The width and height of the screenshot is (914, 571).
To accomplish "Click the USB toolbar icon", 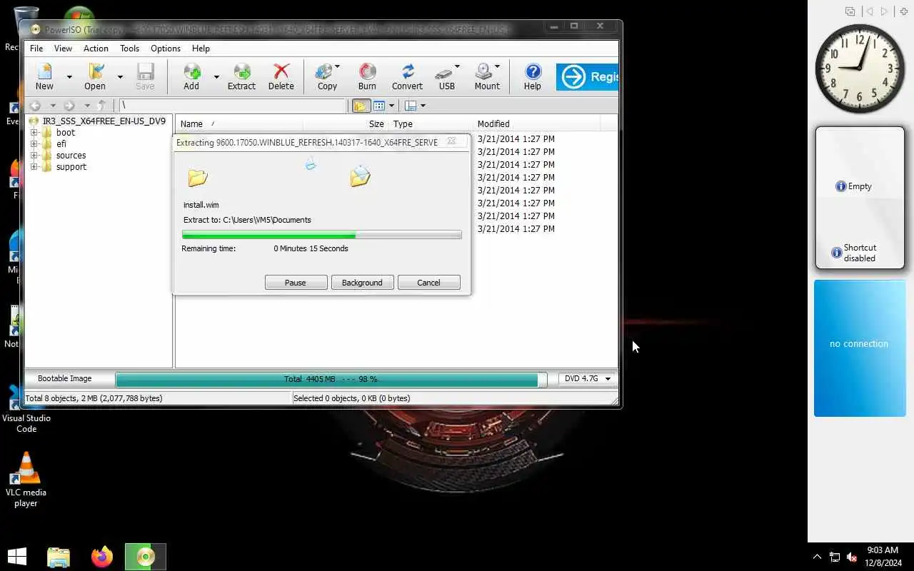I will [x=446, y=76].
